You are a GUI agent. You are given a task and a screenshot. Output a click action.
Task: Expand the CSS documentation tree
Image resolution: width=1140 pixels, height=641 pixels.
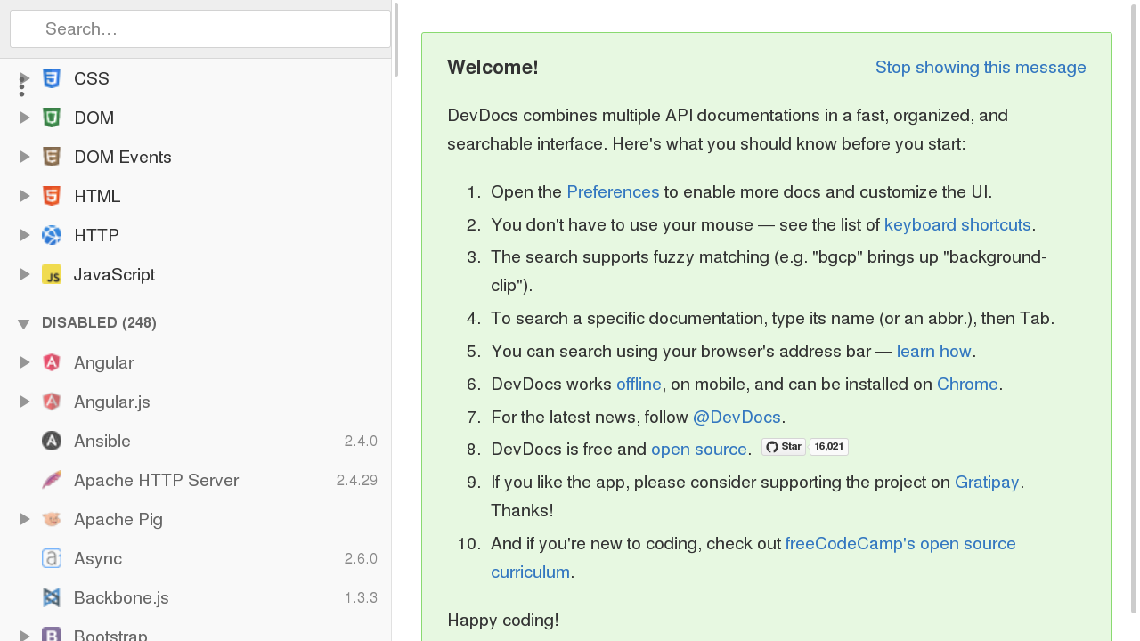[x=25, y=78]
